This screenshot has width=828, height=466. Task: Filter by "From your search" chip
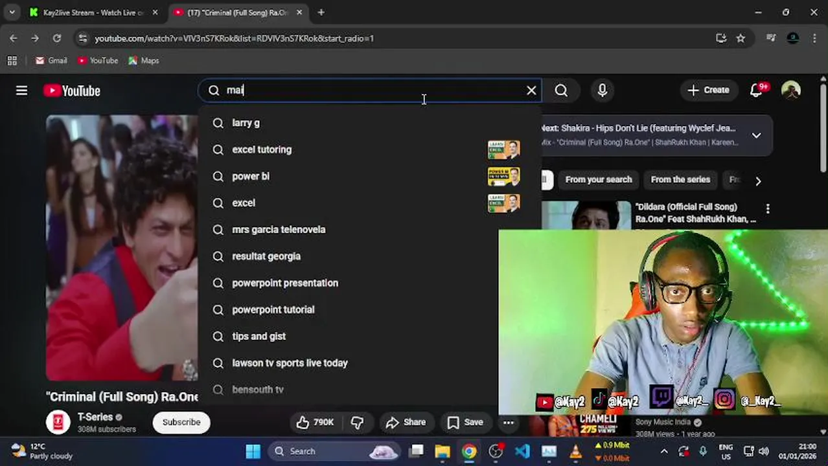(x=598, y=179)
